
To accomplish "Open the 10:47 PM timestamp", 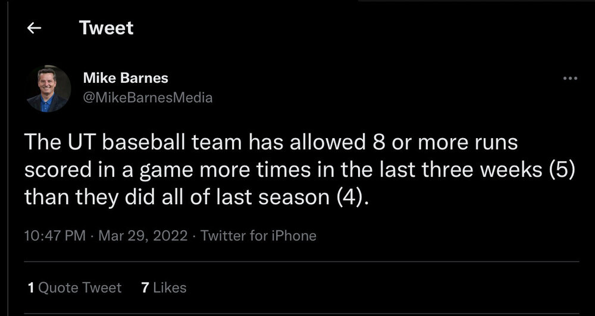I will click(55, 236).
